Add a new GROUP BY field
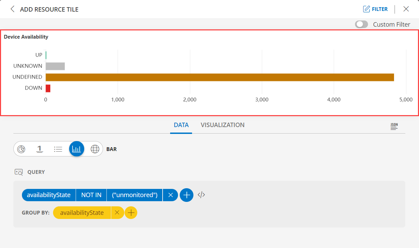The width and height of the screenshot is (419, 248). (x=131, y=212)
